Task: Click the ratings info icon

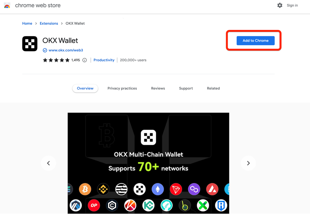Action: (x=84, y=60)
